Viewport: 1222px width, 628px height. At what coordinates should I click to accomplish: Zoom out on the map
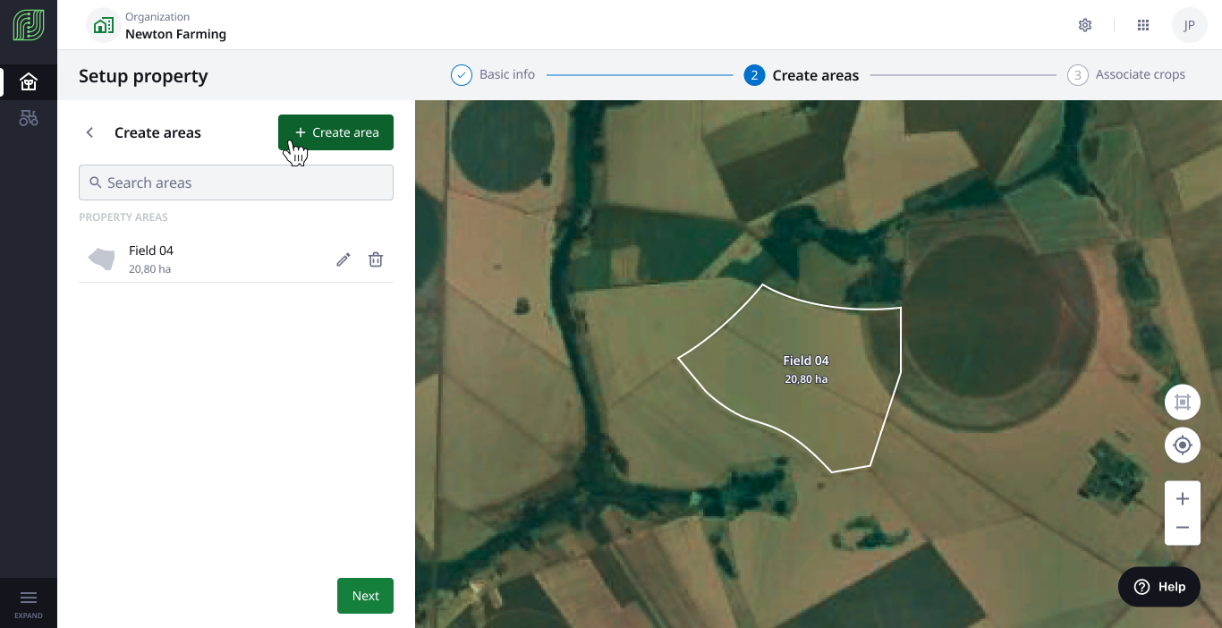(x=1182, y=528)
